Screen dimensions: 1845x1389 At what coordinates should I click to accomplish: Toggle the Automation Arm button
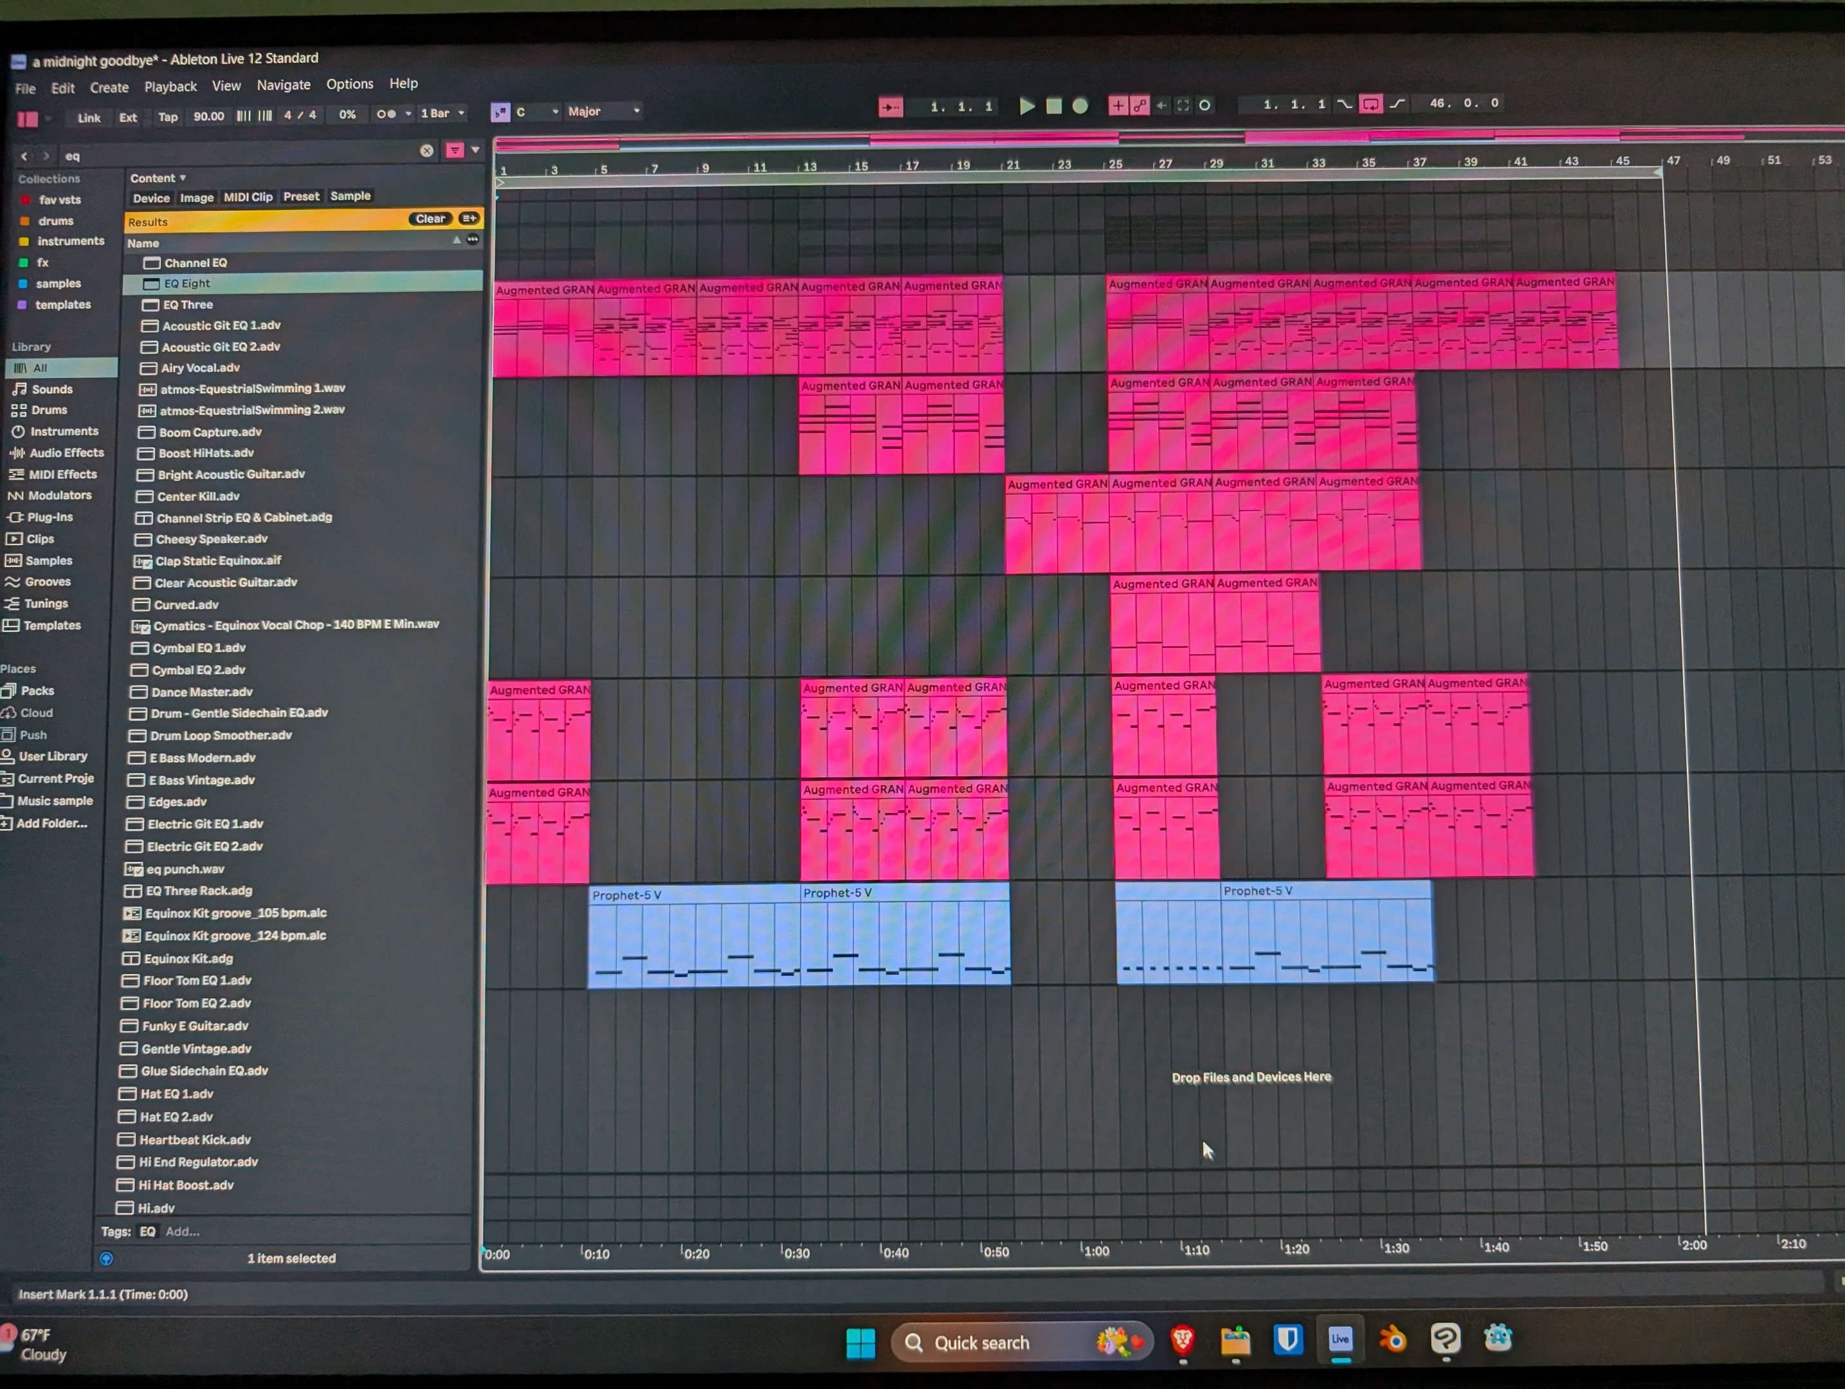[x=1140, y=105]
